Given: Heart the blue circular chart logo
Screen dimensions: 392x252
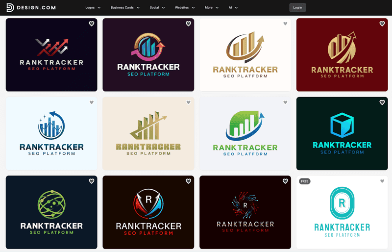Looking at the screenshot, I should (92, 102).
